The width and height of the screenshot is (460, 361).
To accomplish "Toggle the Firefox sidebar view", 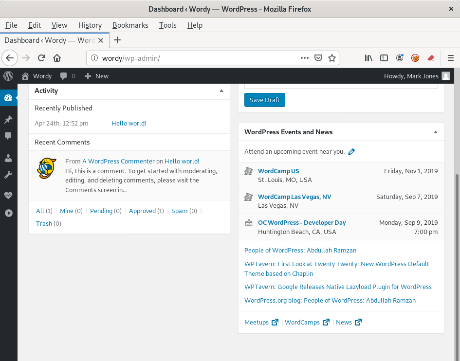I will coord(384,58).
